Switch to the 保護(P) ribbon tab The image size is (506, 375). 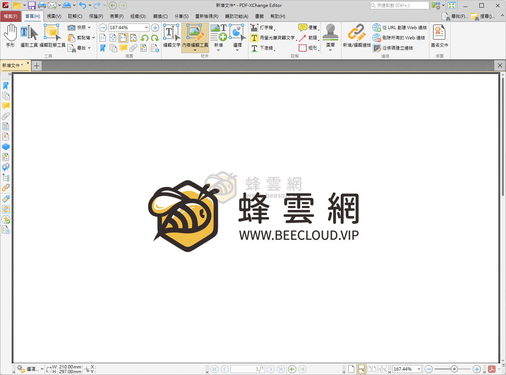click(x=96, y=16)
